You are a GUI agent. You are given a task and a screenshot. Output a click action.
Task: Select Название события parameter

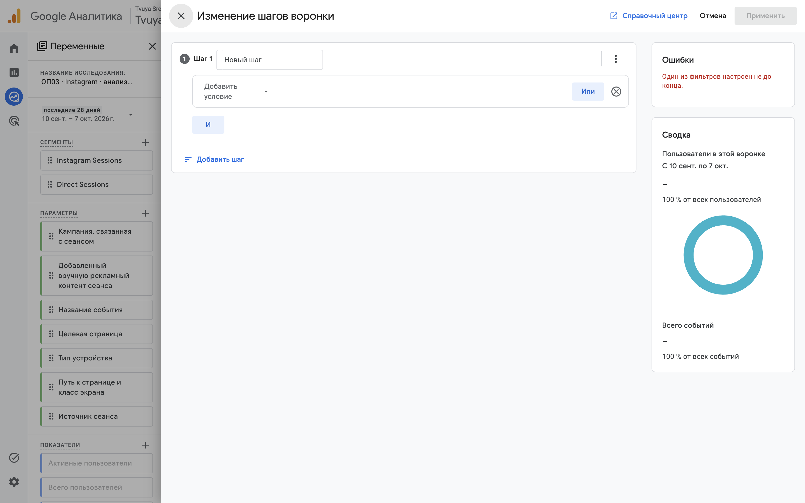[96, 310]
